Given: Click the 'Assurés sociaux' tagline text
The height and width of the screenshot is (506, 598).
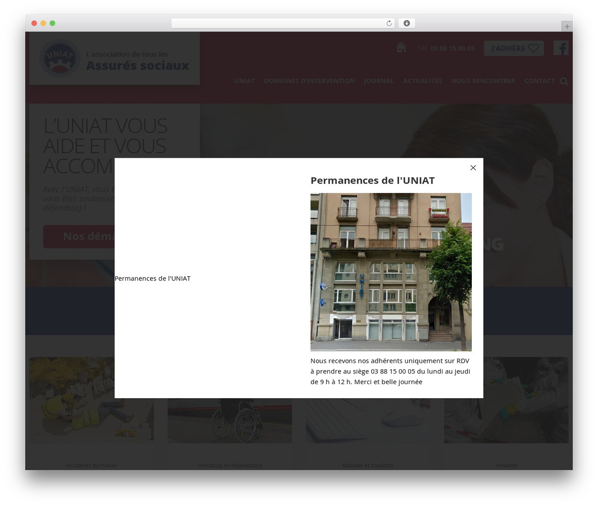Looking at the screenshot, I should tap(137, 65).
